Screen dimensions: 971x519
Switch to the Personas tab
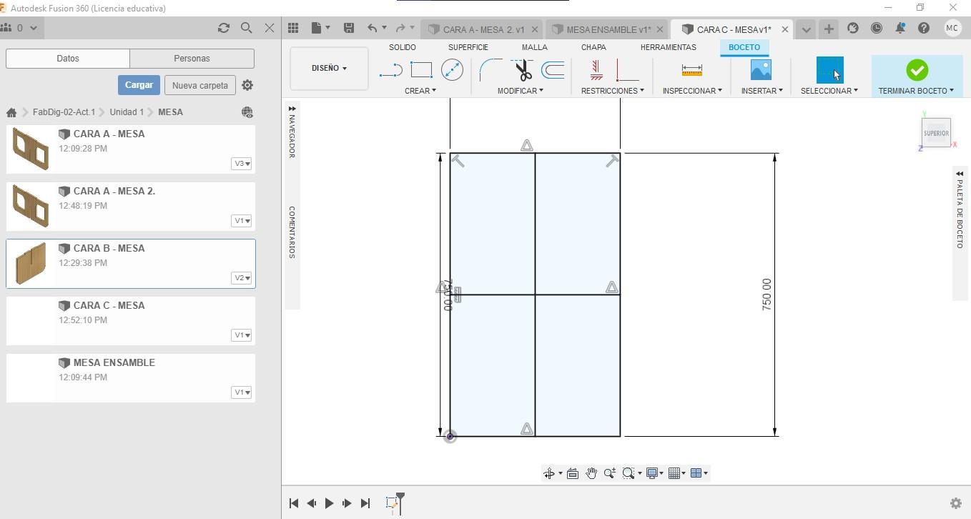[192, 59]
